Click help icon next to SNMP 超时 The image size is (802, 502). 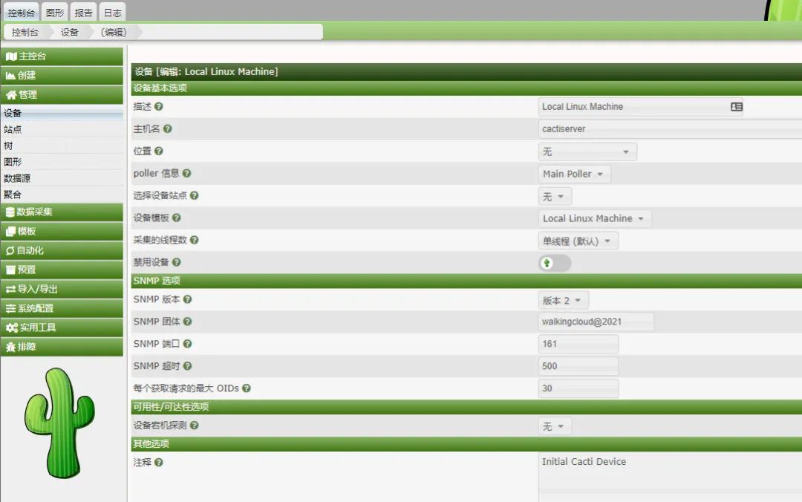point(187,366)
